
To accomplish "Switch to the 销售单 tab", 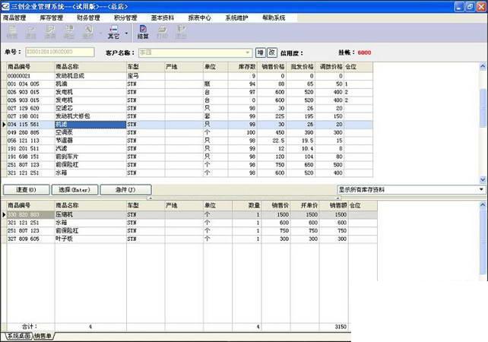I will (43, 336).
